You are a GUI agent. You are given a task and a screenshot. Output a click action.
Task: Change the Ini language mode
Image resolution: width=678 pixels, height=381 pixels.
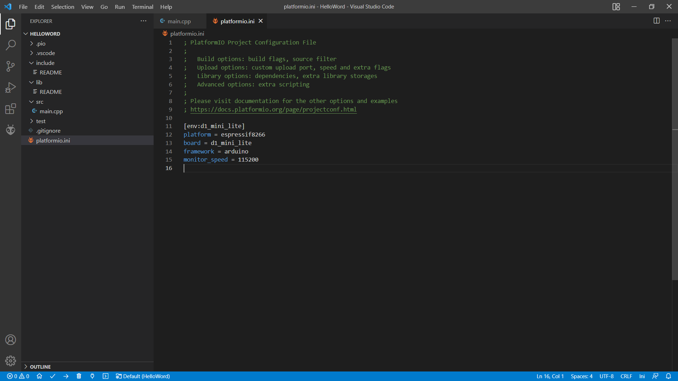tap(642, 376)
